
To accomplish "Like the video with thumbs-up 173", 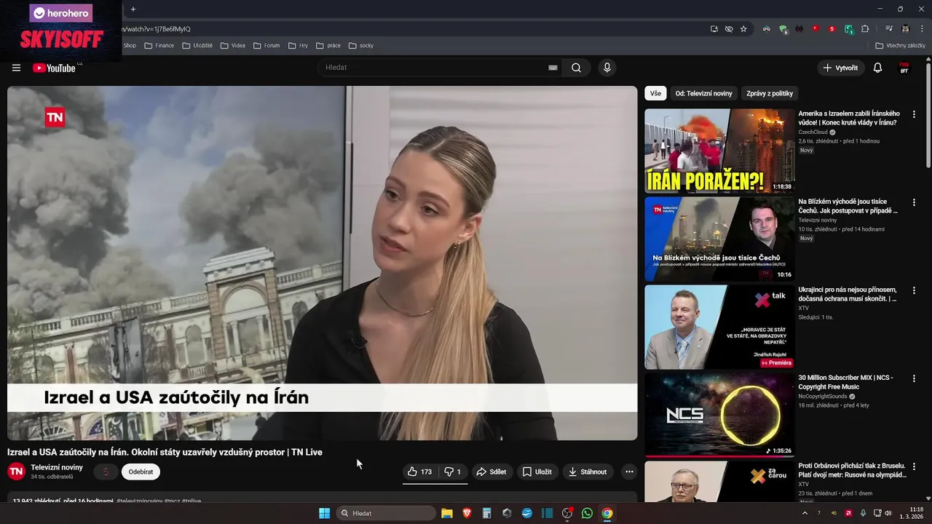I will 420,472.
